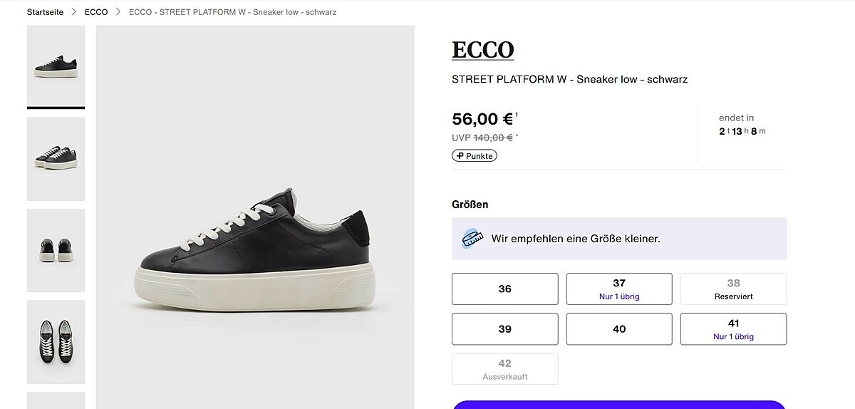Open the top-down shoe thumbnail
This screenshot has width=855, height=409.
(x=56, y=341)
